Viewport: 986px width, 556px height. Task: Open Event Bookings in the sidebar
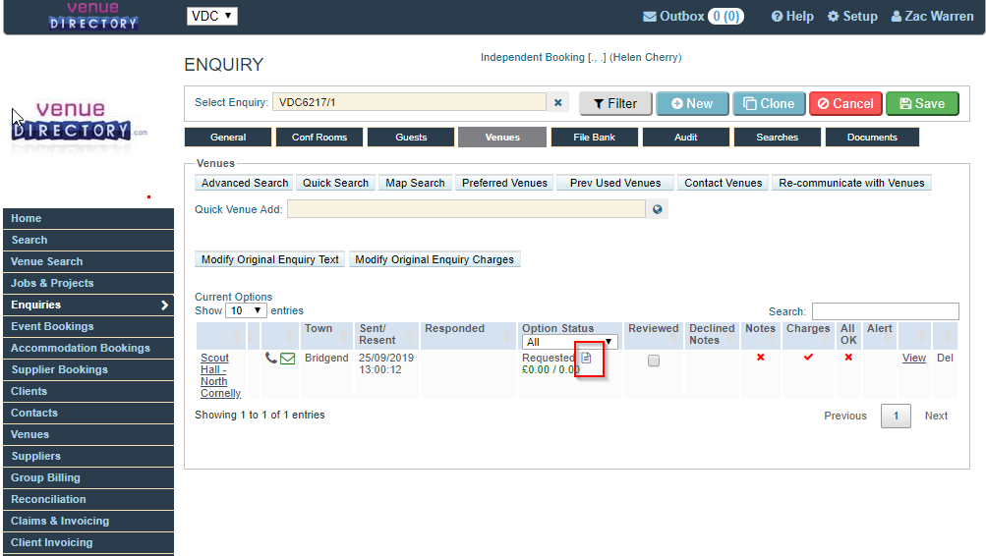(x=88, y=327)
